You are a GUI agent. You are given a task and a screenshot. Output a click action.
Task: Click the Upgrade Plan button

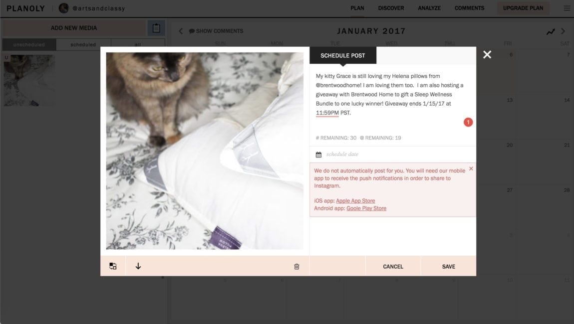(x=523, y=8)
